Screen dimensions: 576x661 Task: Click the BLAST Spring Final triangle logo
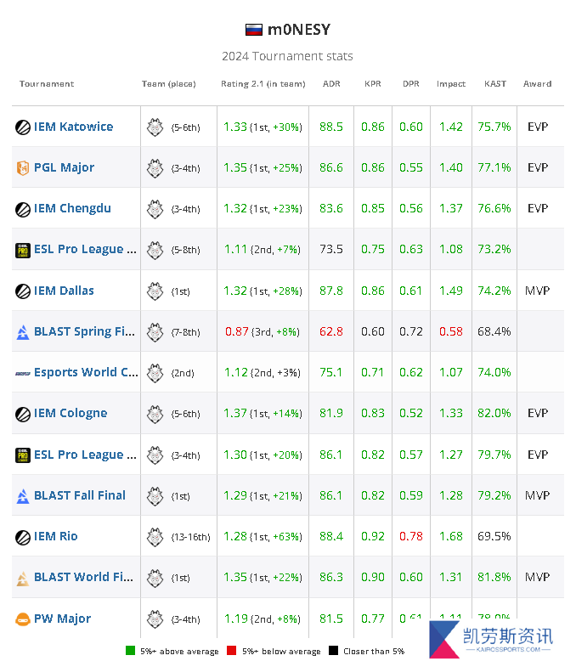(x=23, y=331)
